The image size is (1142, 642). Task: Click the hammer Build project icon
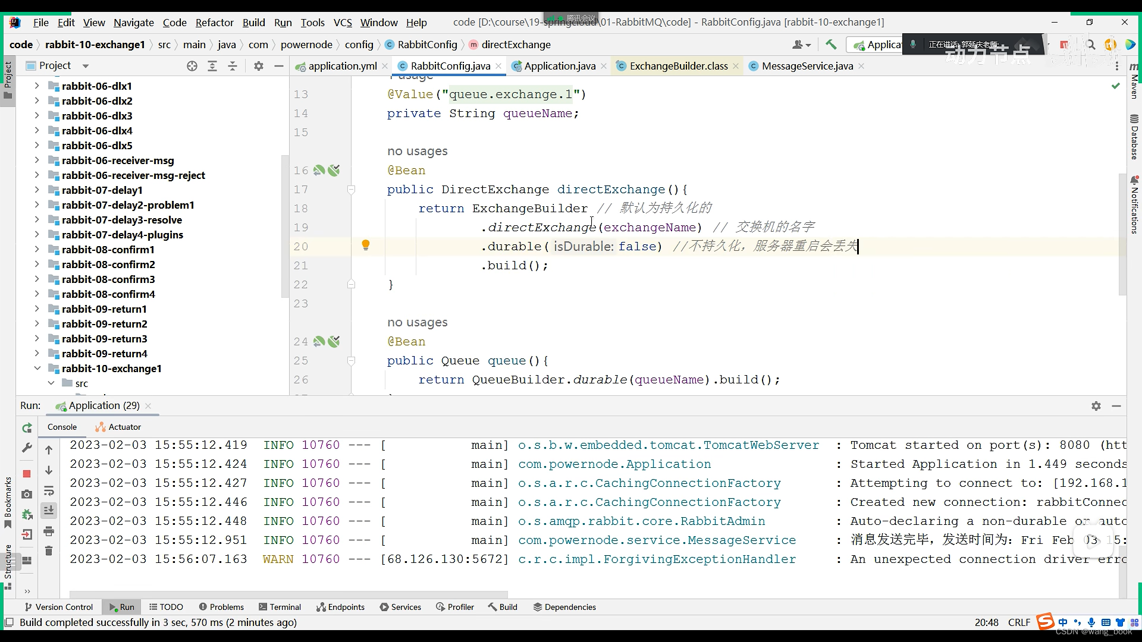pyautogui.click(x=831, y=45)
